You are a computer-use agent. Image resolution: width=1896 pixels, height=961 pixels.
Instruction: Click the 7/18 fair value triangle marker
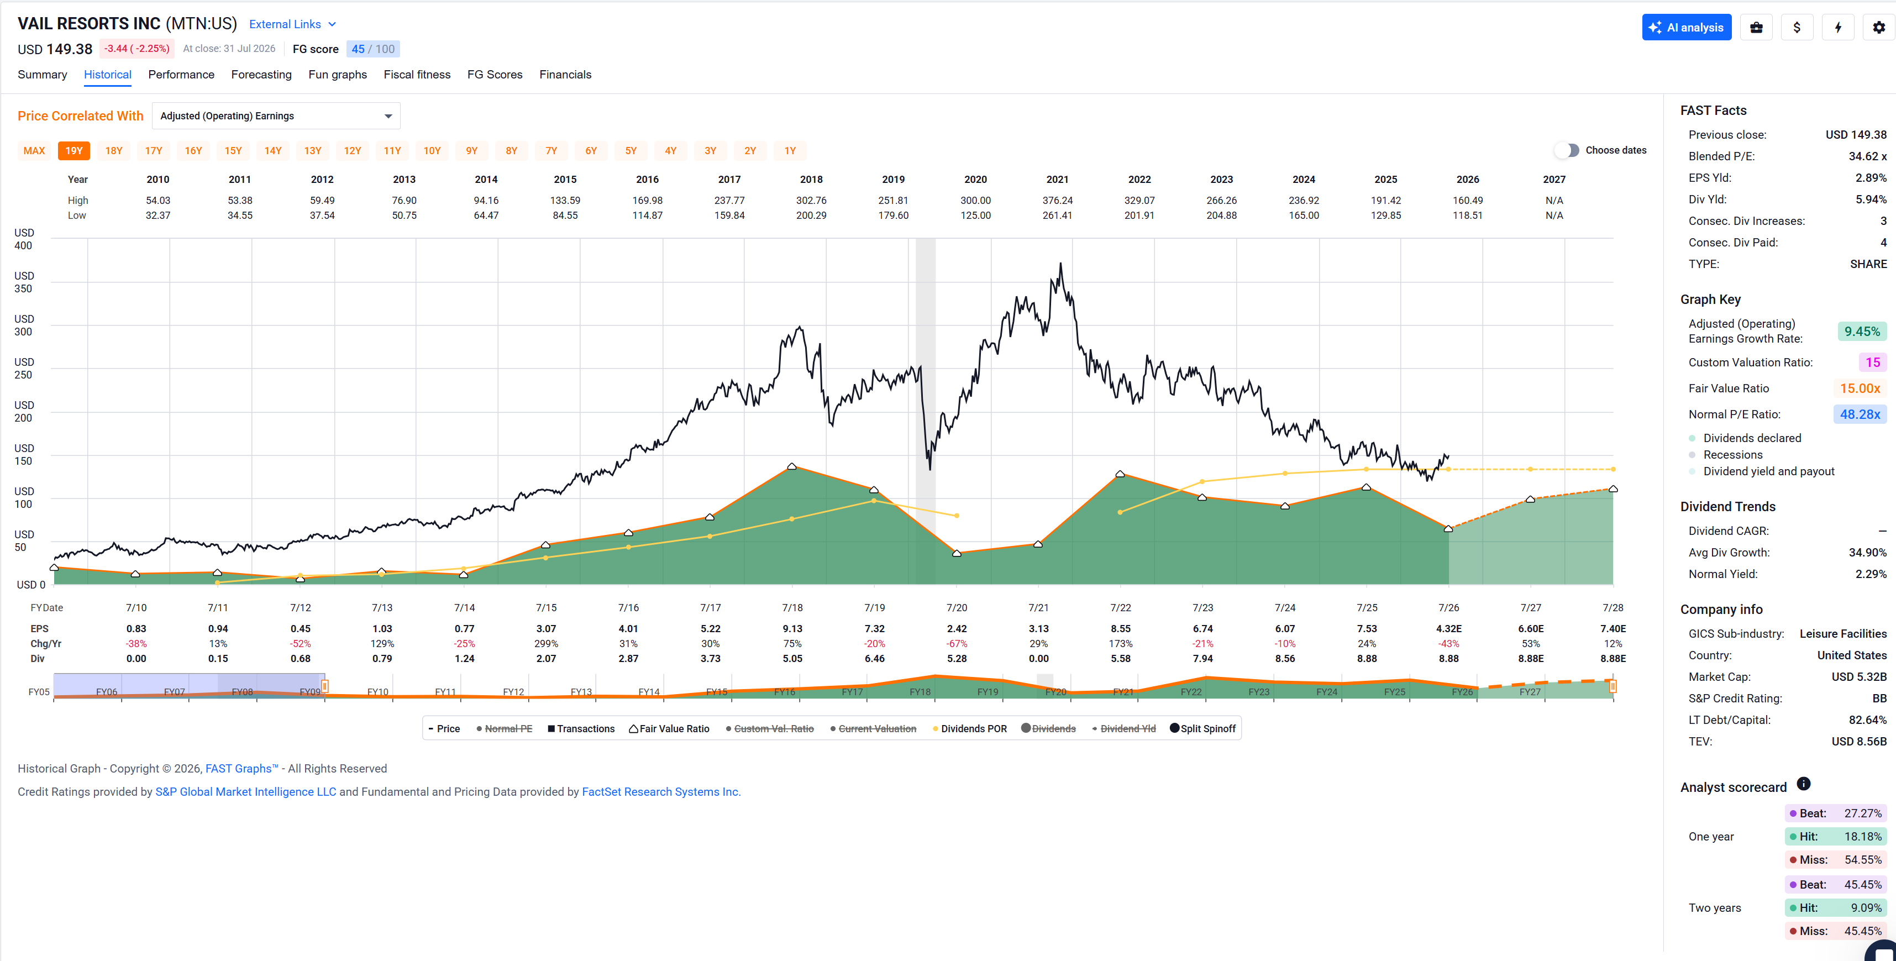click(792, 466)
